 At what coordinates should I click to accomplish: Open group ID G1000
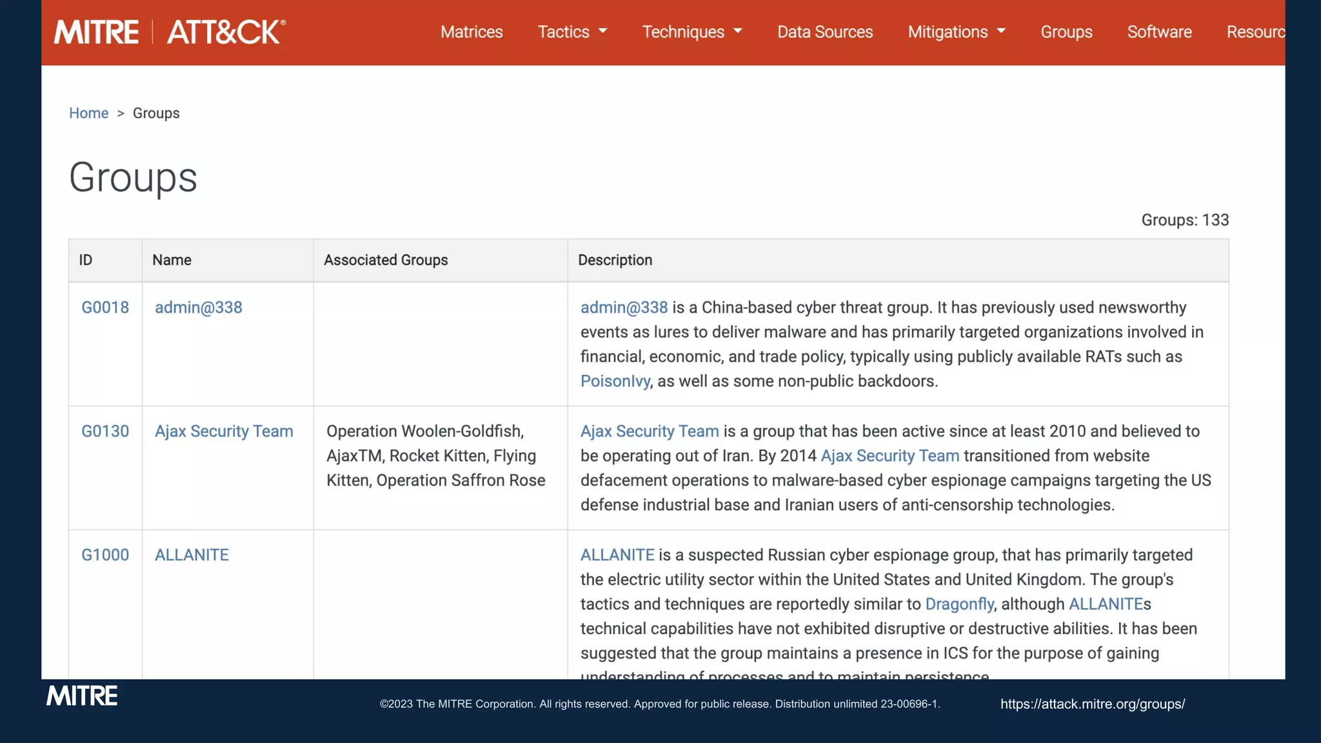[x=105, y=555]
